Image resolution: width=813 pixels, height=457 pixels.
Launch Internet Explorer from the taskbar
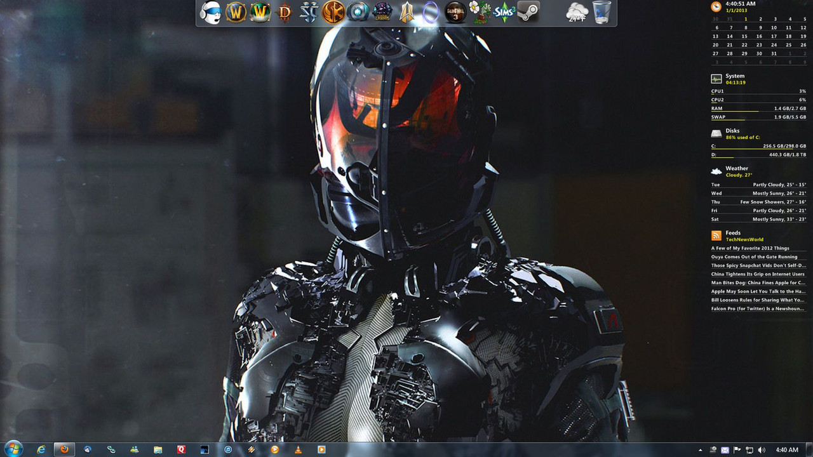pyautogui.click(x=41, y=449)
